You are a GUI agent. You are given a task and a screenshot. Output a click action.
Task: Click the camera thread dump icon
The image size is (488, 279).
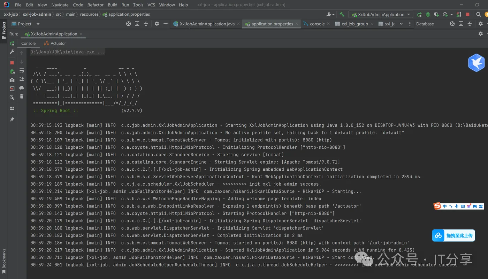[x=12, y=80]
